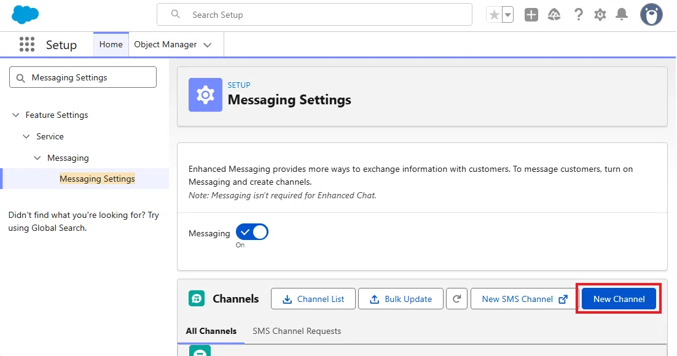The height and width of the screenshot is (356, 677).
Task: Click the Bulk Update button
Action: coord(401,299)
